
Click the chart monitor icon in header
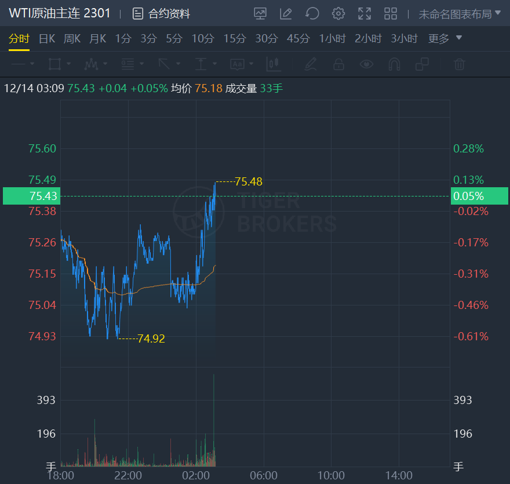(x=260, y=13)
